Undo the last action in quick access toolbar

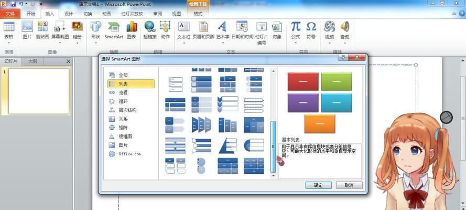[21, 4]
